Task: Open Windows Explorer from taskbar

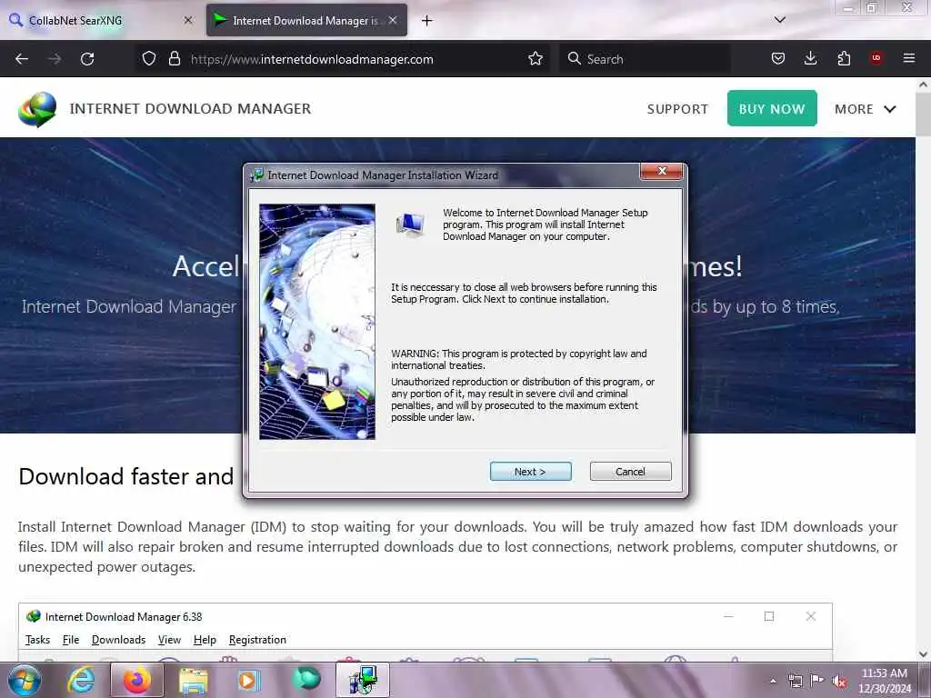Action: click(x=194, y=680)
